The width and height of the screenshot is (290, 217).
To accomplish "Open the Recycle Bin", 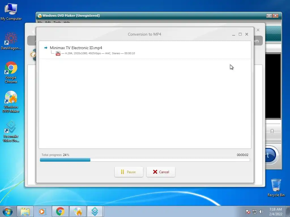I will [x=276, y=188].
